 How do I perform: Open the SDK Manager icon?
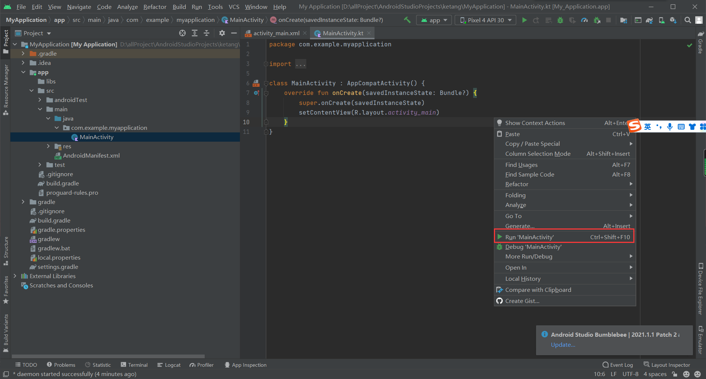(673, 20)
